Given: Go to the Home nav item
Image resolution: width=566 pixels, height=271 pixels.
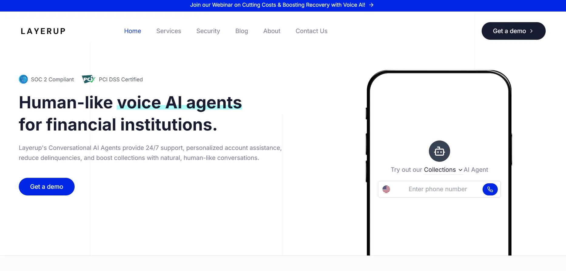Looking at the screenshot, I should pyautogui.click(x=133, y=31).
